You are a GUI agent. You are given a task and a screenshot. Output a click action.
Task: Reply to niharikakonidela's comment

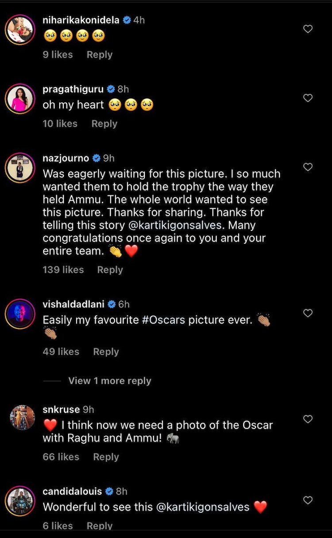point(99,55)
